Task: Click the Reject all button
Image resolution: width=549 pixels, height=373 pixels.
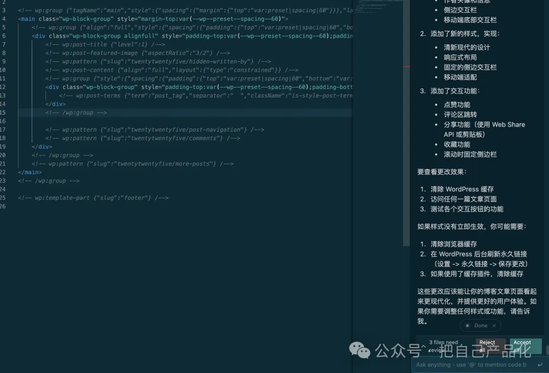Action: tap(491, 346)
